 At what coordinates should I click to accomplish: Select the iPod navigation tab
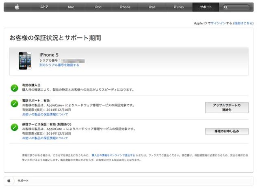(x=98, y=7)
